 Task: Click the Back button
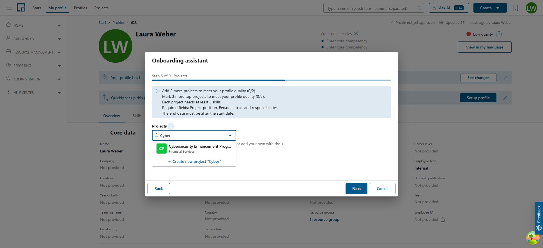click(158, 189)
